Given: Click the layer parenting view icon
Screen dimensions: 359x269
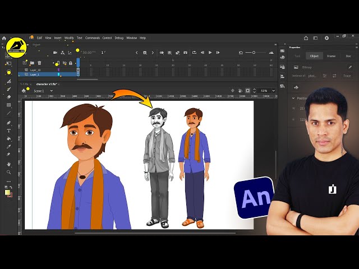Looking at the screenshot, I should click(x=62, y=53).
